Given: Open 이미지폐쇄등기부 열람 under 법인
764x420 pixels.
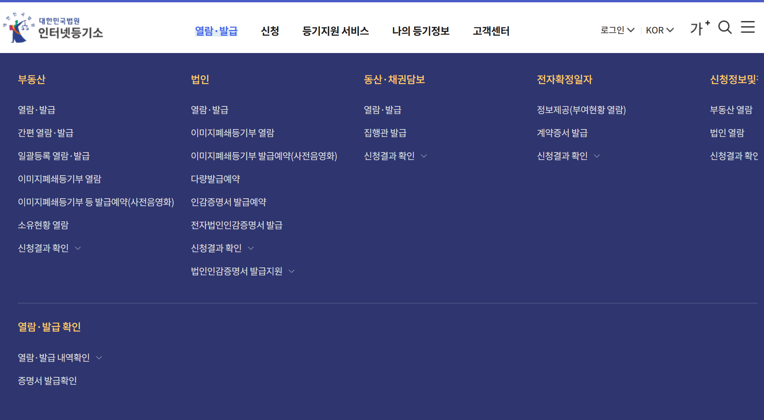Looking at the screenshot, I should [x=233, y=133].
